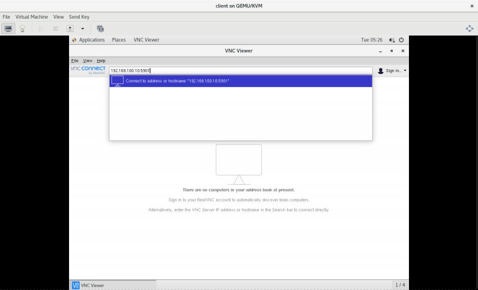Click the monitor icon in suggestion row
Viewport: 478px width, 290px height.
coord(118,81)
